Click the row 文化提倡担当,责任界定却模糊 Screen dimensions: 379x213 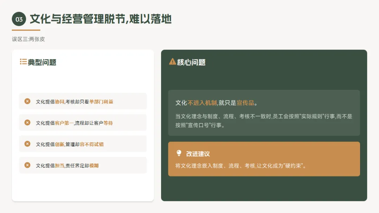coord(83,165)
